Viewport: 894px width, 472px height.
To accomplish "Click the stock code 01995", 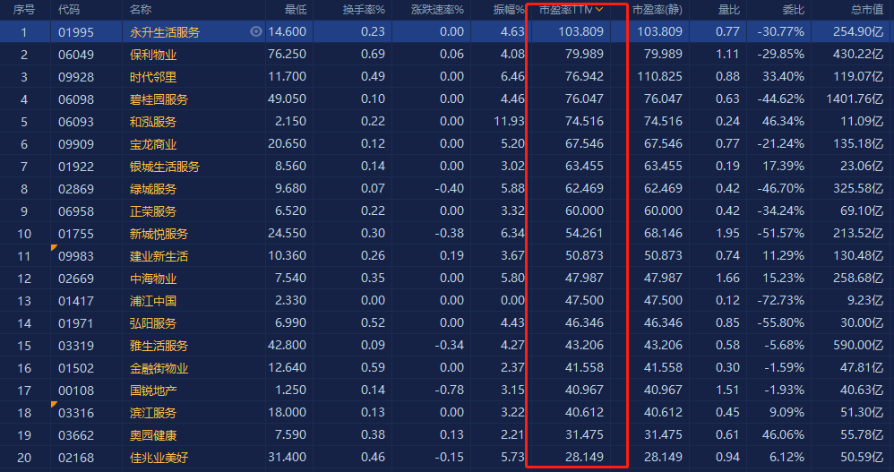I will 76,32.
